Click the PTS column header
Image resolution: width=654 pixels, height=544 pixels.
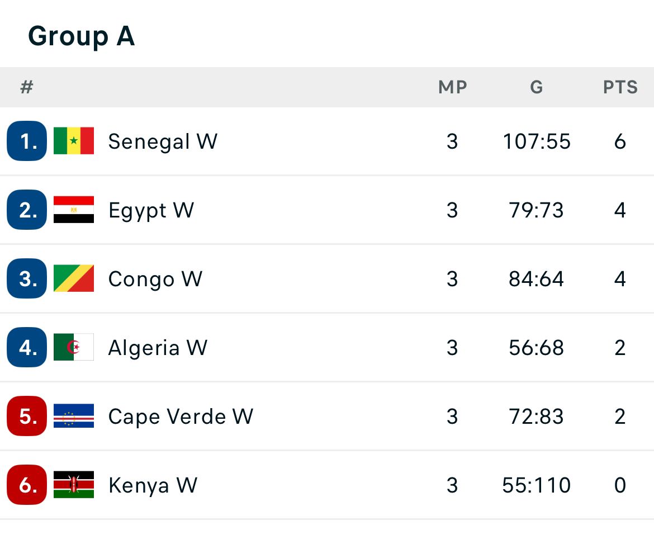tap(620, 87)
